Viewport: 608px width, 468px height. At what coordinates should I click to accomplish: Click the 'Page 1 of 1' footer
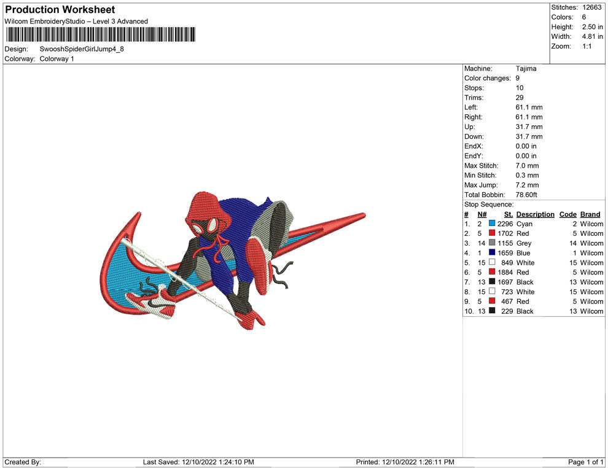coord(586,462)
